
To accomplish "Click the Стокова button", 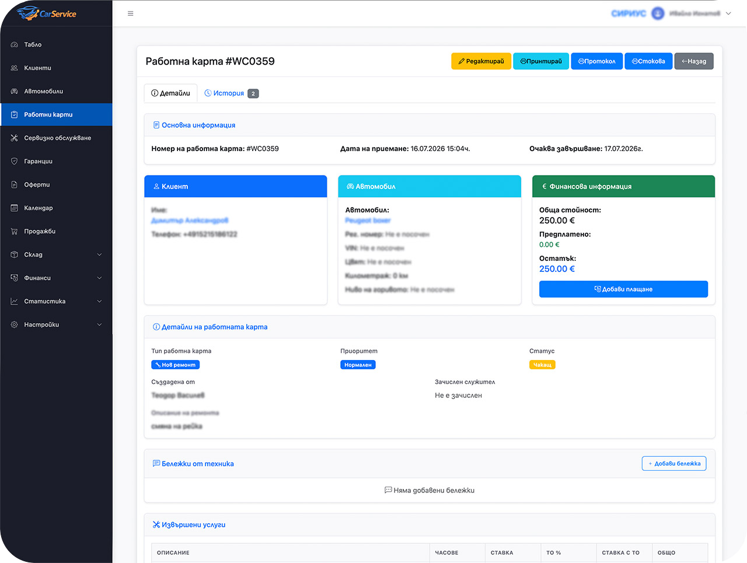I will click(x=648, y=61).
